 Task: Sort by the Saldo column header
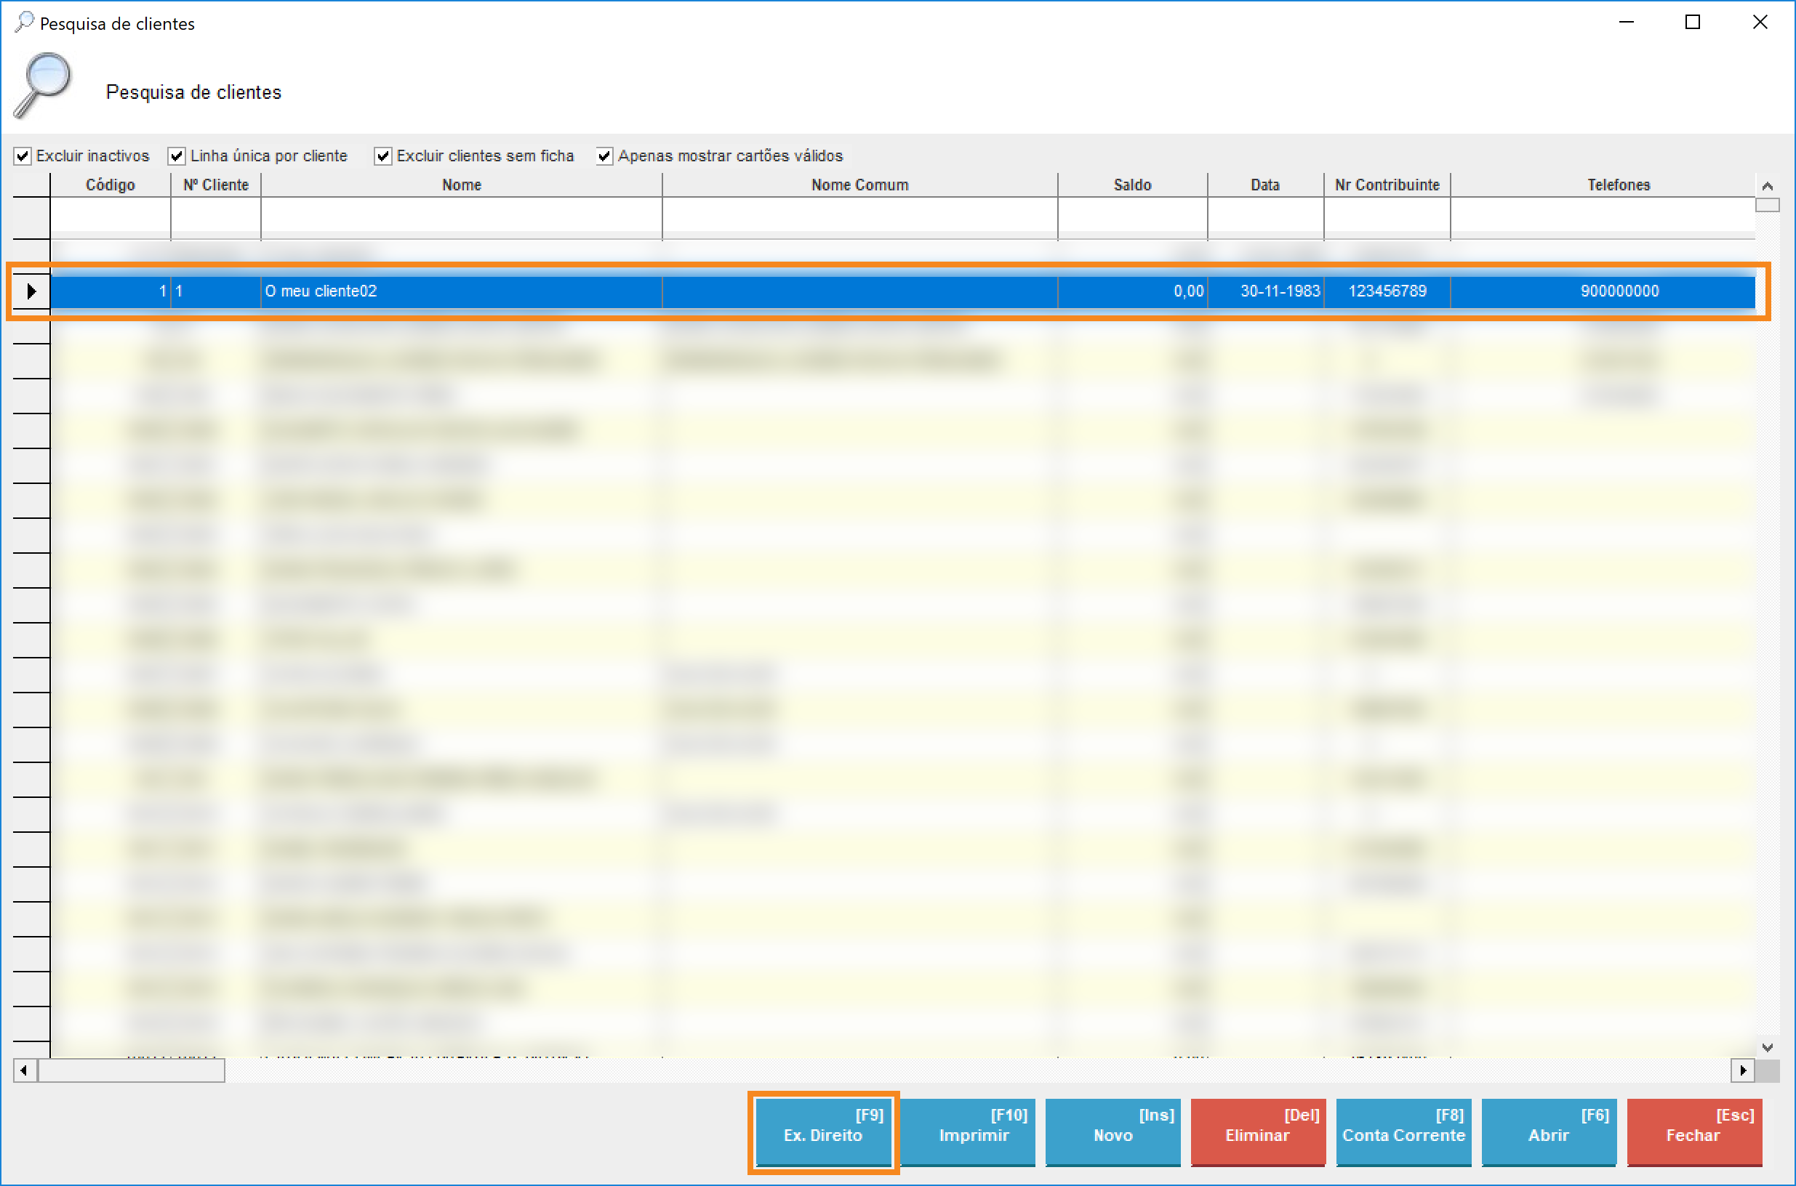(x=1131, y=185)
